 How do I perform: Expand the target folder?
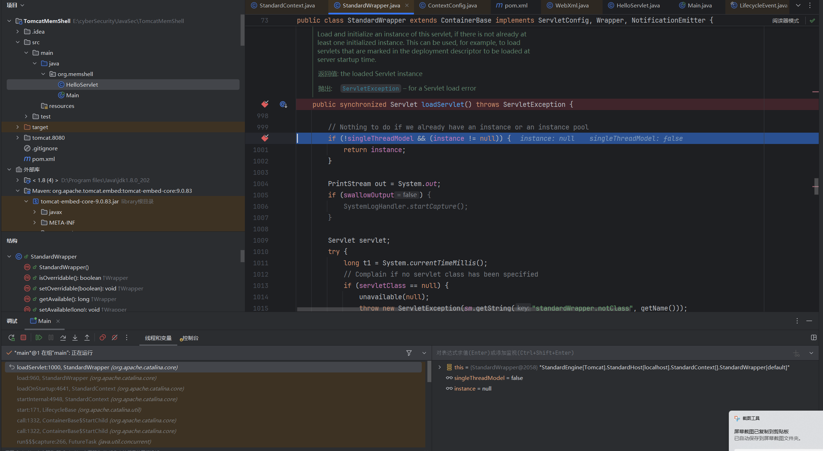tap(18, 127)
